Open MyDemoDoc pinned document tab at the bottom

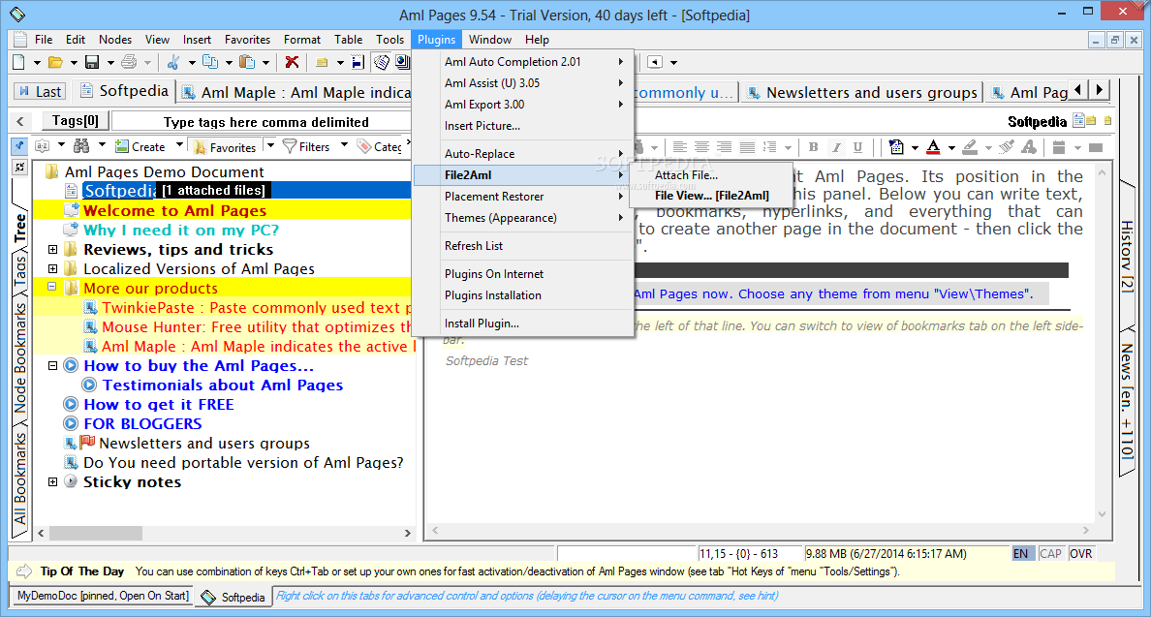[103, 596]
